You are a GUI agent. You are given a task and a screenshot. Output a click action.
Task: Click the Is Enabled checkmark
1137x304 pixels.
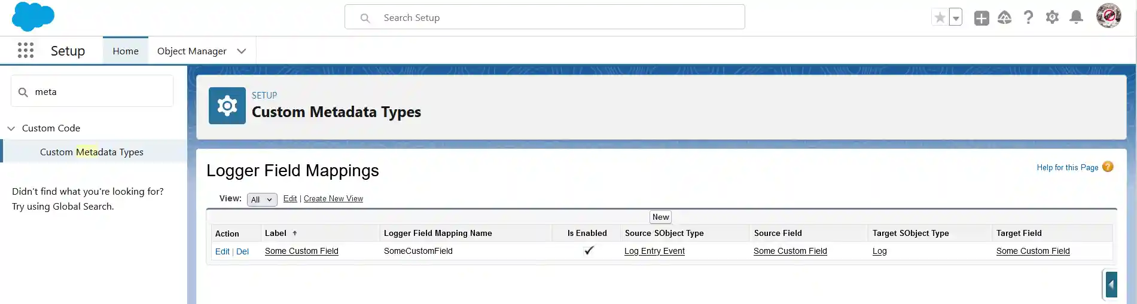589,251
